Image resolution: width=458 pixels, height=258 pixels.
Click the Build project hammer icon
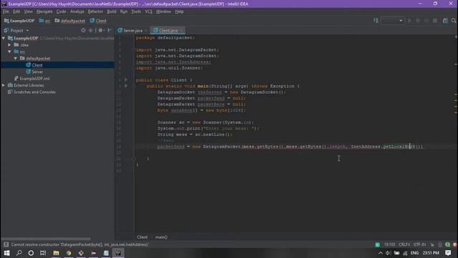376,21
